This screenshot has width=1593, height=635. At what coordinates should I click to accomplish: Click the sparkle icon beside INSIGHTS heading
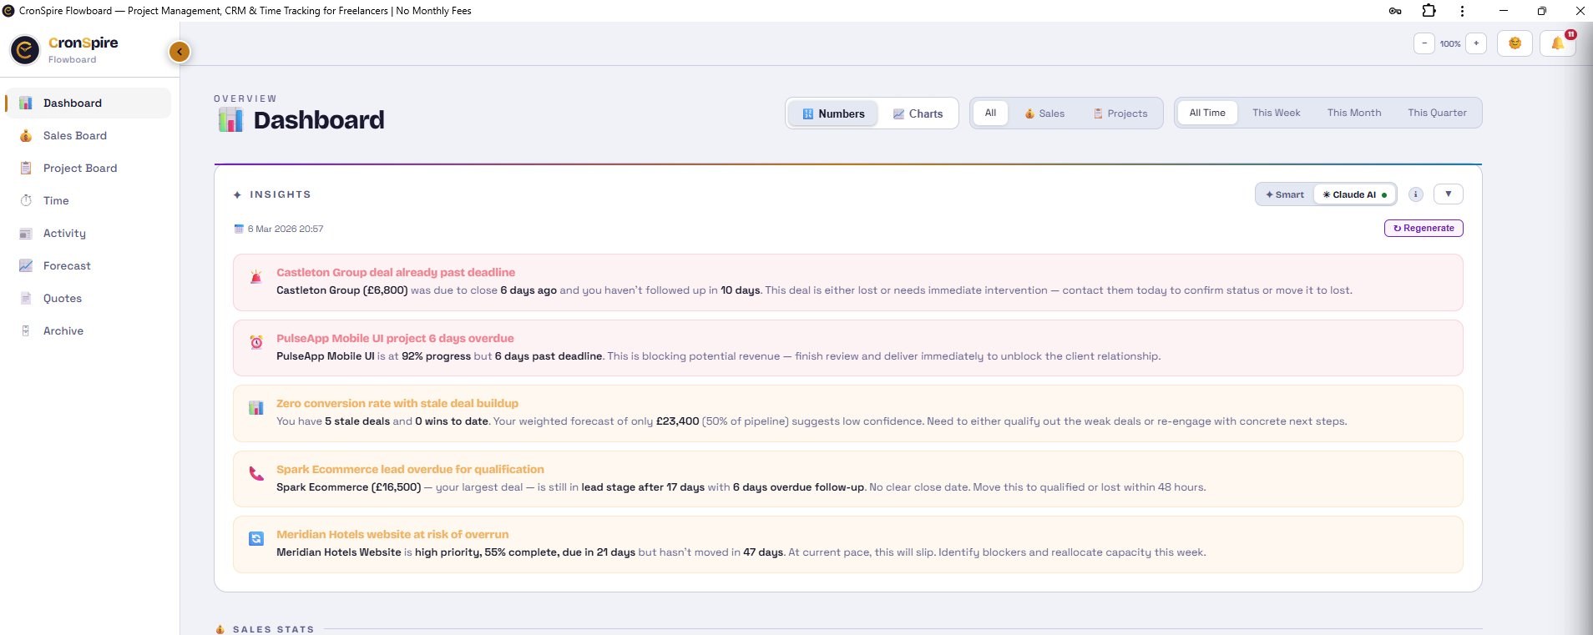pyautogui.click(x=237, y=194)
